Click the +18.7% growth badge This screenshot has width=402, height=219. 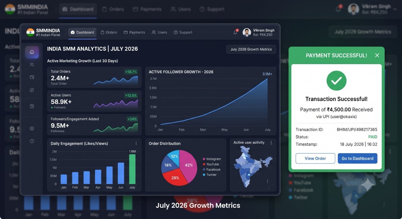(x=131, y=72)
